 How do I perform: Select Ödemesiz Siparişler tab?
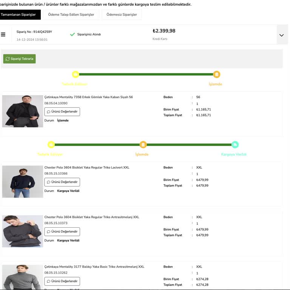(x=122, y=15)
